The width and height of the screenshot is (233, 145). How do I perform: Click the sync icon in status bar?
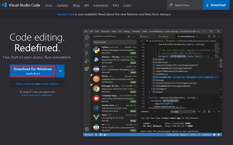(96, 135)
